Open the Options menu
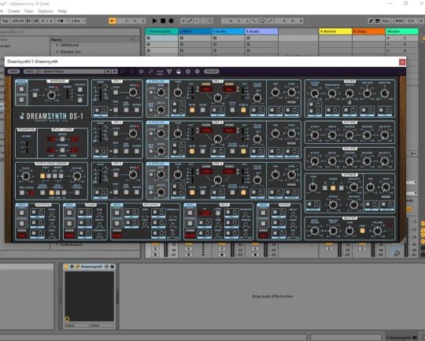Viewport: 425px width, 341px height. point(46,11)
